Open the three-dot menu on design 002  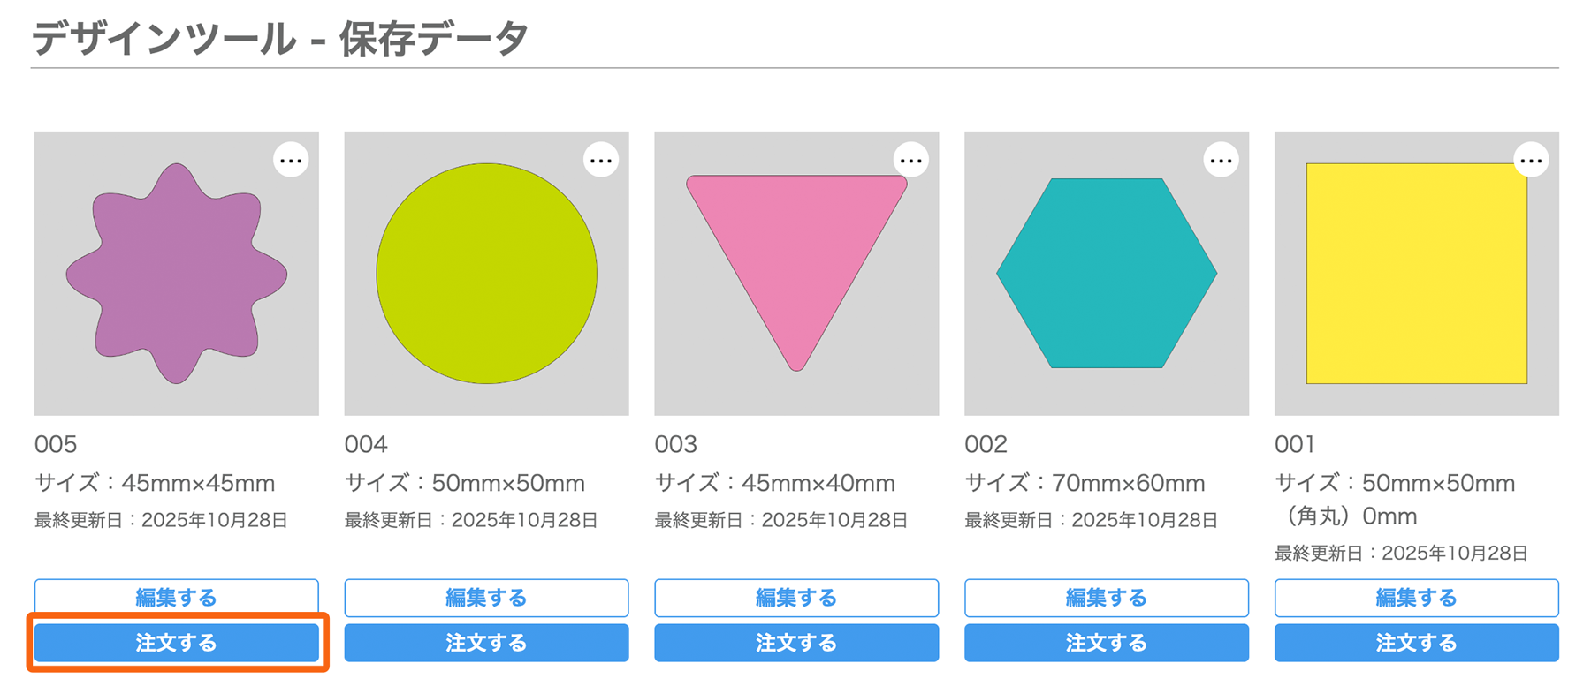click(1222, 161)
